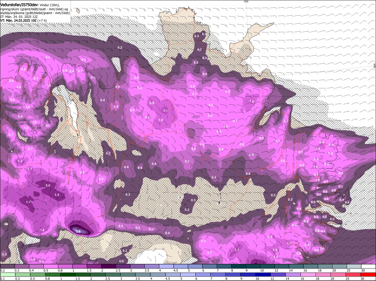This screenshot has width=376, height=281.
Task: Pick the gray-green 3–3.5 rain legend swatch
Action: pos(128,275)
